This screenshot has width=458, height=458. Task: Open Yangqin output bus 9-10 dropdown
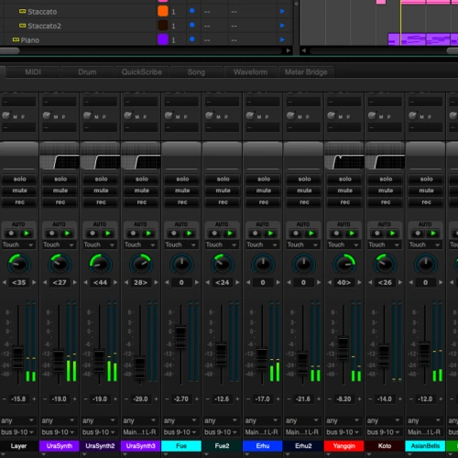(343, 432)
